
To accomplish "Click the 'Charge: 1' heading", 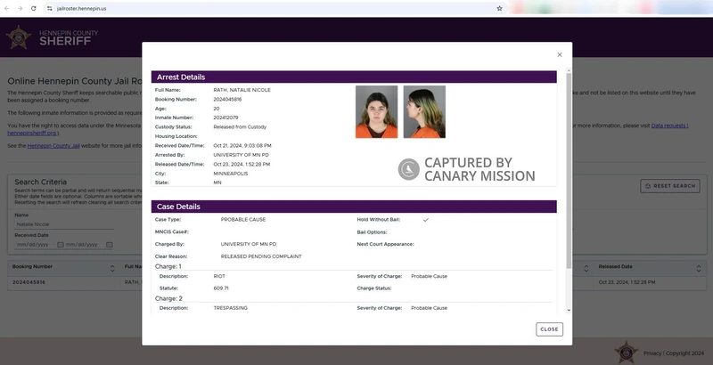I will pos(168,266).
